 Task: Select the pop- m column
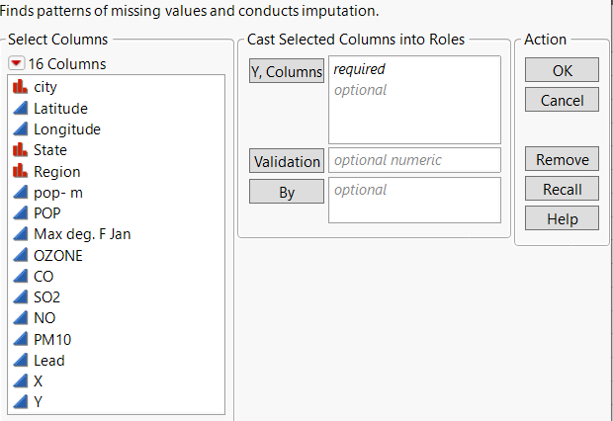coord(58,192)
